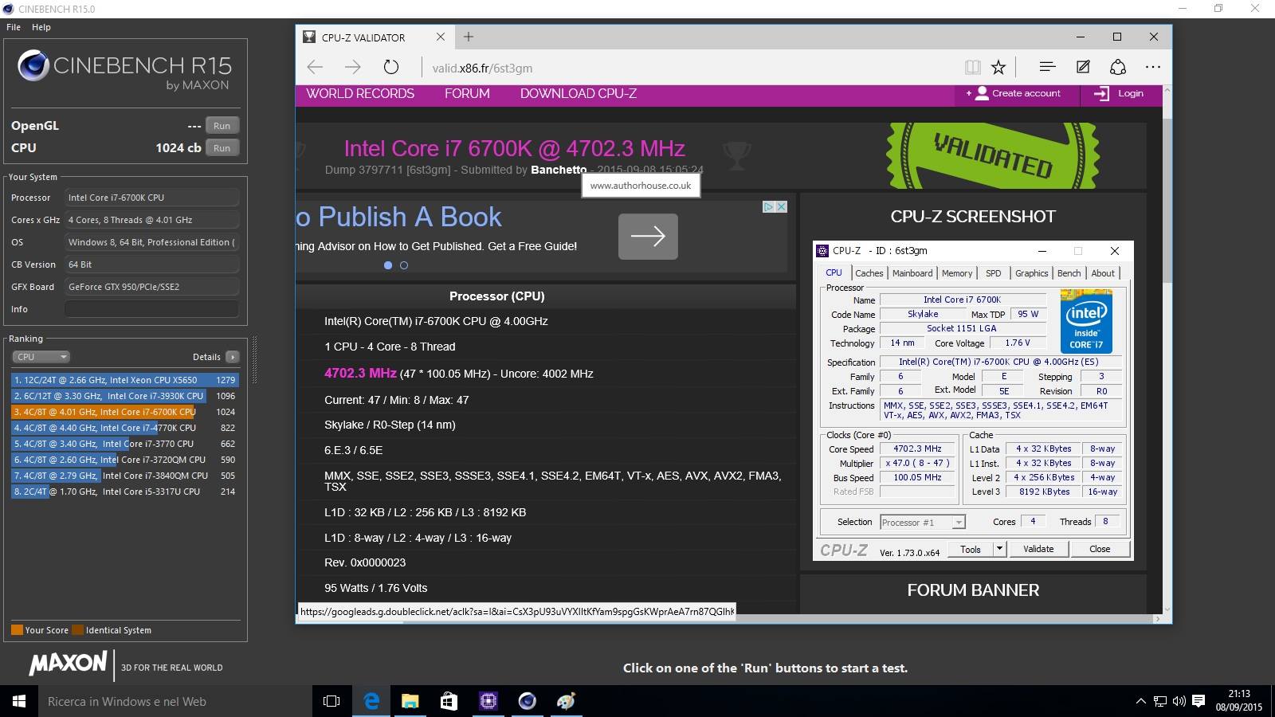The image size is (1275, 717).
Task: Select ranking row Intel Xeon CPU X5650
Action: point(124,380)
